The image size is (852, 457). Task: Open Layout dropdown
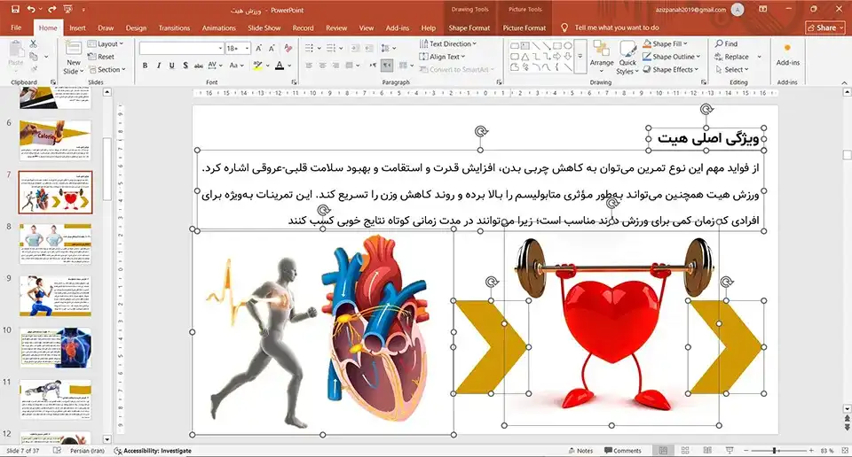point(106,43)
